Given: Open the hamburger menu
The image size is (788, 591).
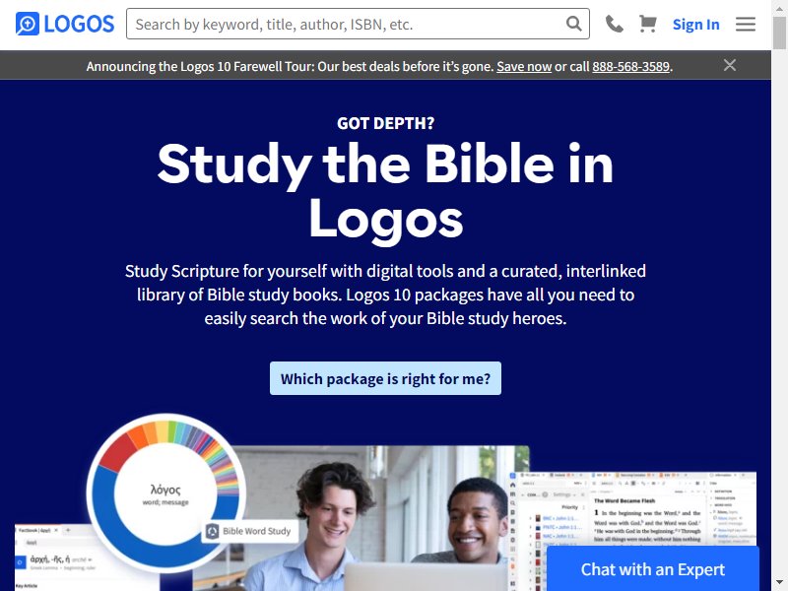Looking at the screenshot, I should pyautogui.click(x=746, y=24).
